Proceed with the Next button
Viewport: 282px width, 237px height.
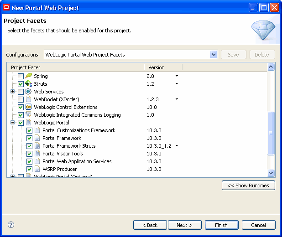[184, 225]
